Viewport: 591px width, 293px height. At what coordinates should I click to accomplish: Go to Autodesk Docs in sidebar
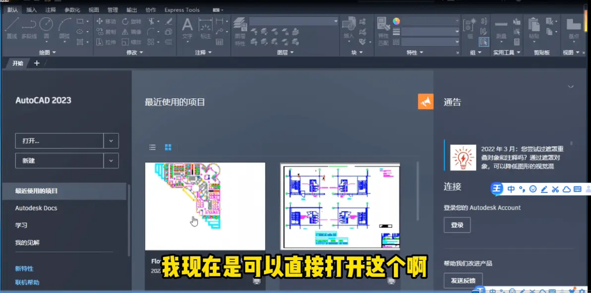click(36, 208)
